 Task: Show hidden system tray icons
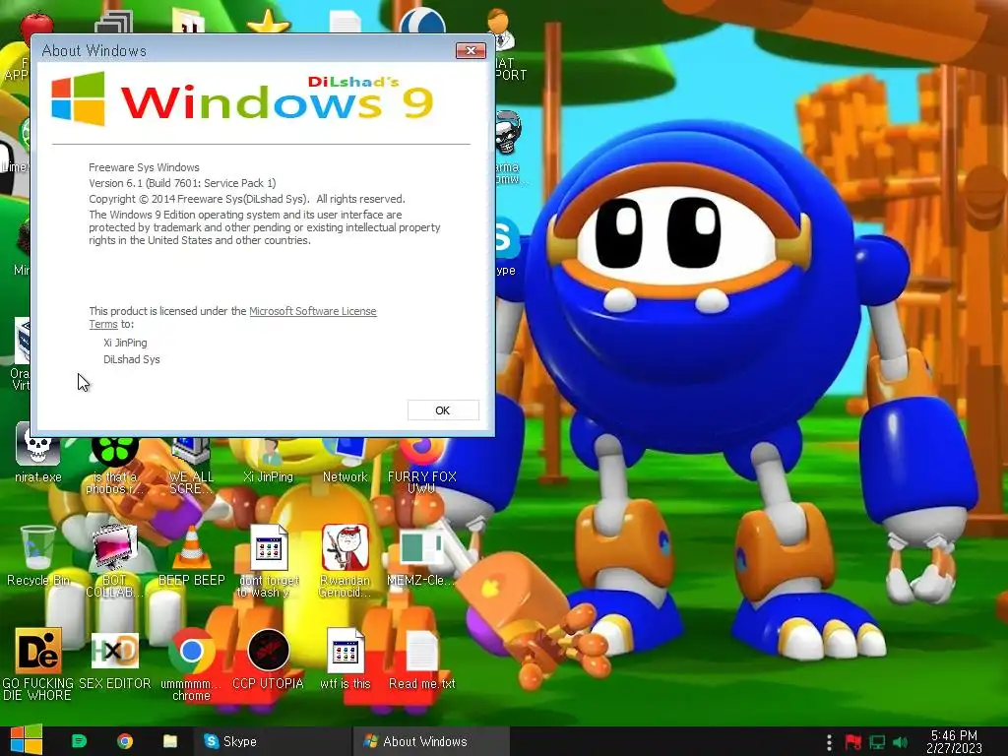[x=829, y=742]
